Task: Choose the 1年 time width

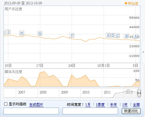Action: 125,105
